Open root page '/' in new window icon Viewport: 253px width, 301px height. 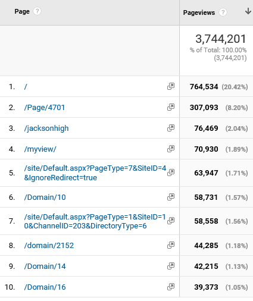(171, 86)
